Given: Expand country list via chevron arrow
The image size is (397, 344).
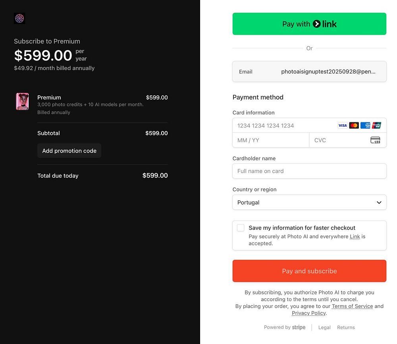Looking at the screenshot, I should click(x=379, y=203).
